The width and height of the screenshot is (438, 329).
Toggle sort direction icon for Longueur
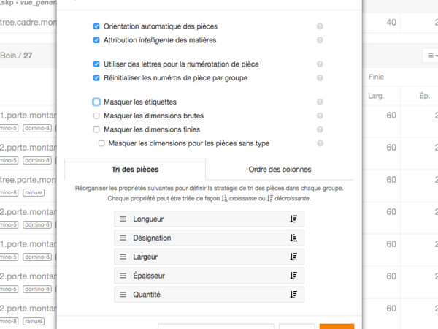click(293, 219)
